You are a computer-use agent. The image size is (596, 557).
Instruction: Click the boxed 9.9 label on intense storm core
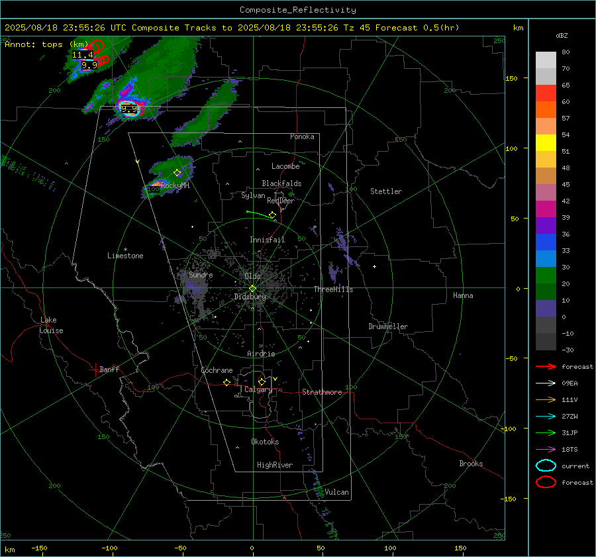point(129,109)
